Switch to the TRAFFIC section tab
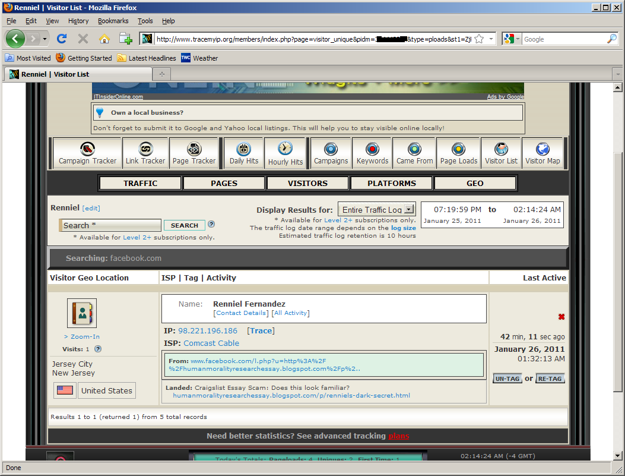 tap(140, 183)
